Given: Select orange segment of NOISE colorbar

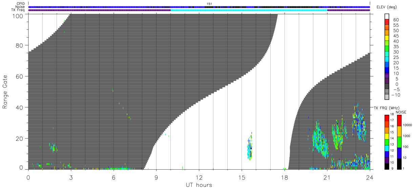Looking at the screenshot, I should 399,131.
